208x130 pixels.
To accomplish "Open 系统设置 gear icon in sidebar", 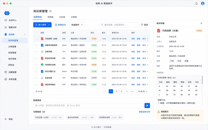I will 6,79.
